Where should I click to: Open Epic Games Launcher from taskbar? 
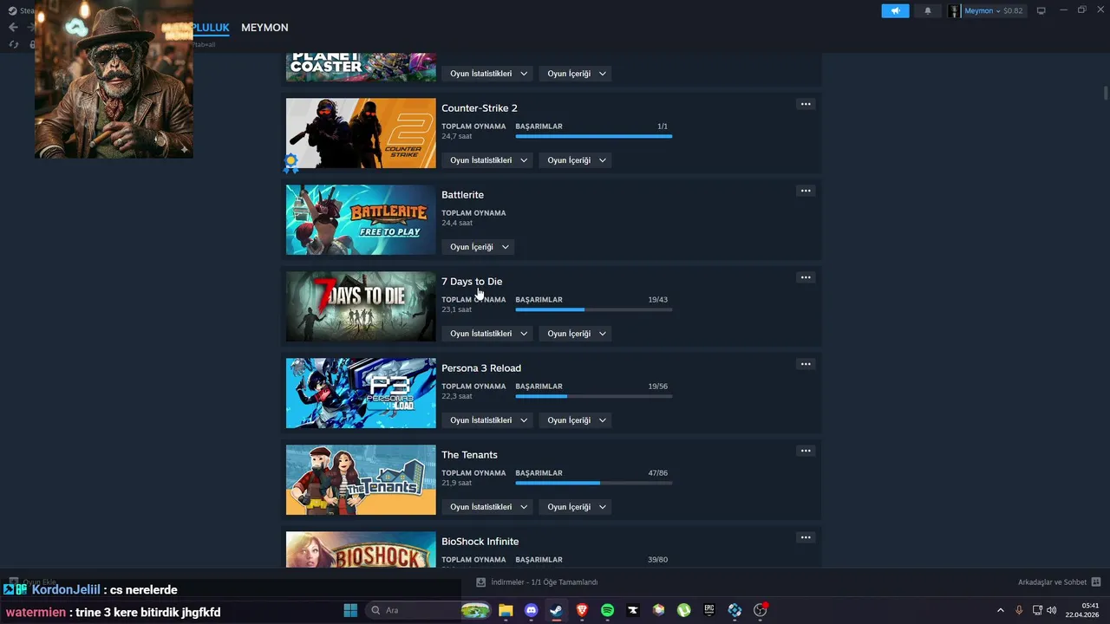[x=709, y=610]
